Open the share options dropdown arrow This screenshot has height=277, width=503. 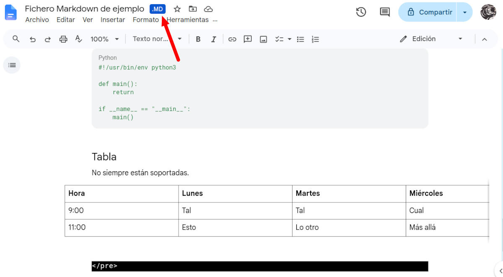tap(464, 12)
